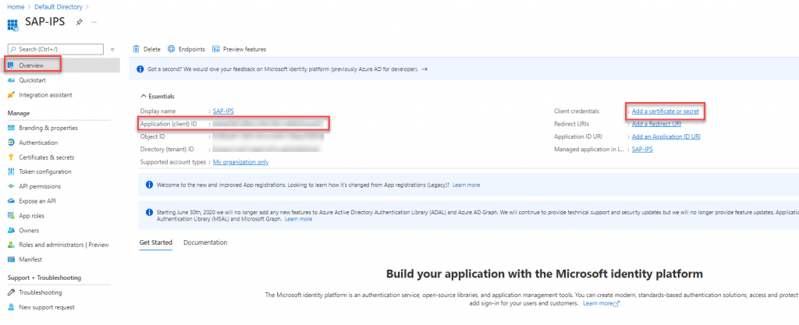This screenshot has width=799, height=325.
Task: Click the Owners people icon
Action: tap(11, 231)
